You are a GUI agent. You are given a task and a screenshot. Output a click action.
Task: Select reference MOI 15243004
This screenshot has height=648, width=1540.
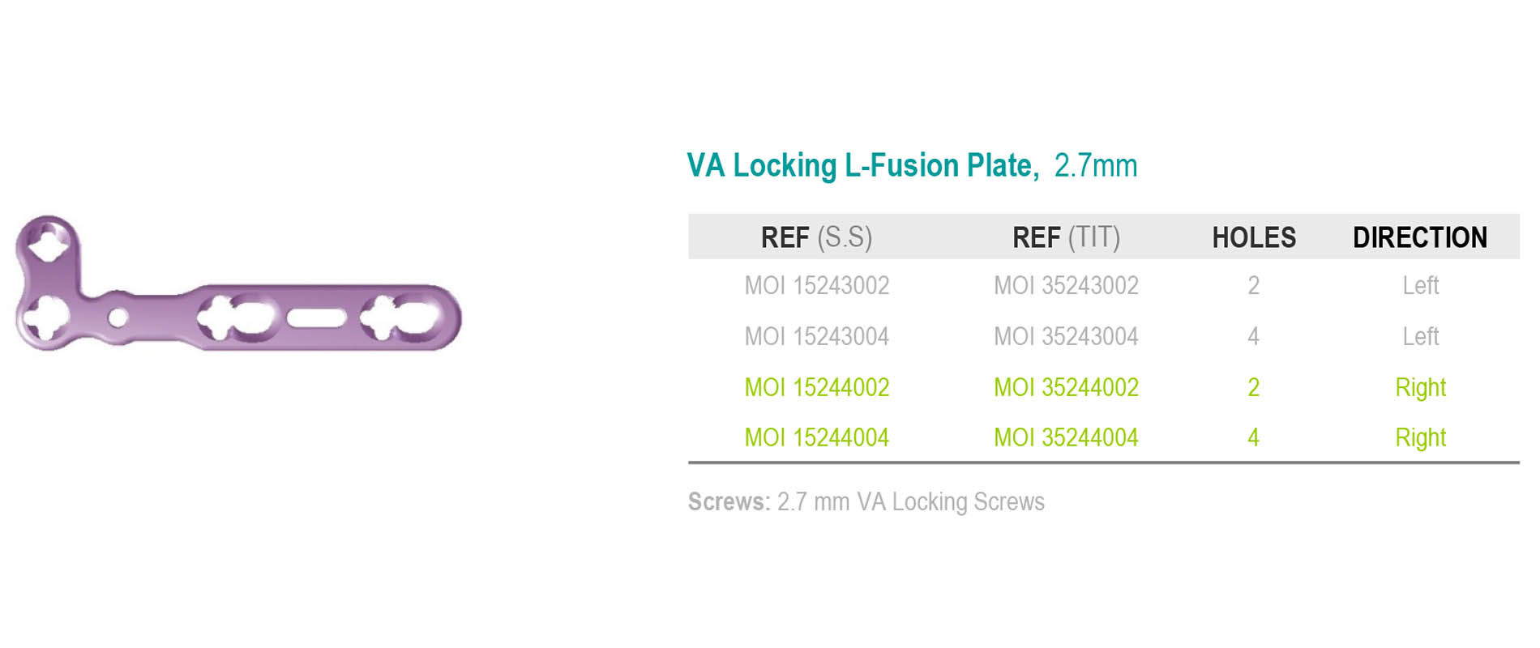point(817,336)
